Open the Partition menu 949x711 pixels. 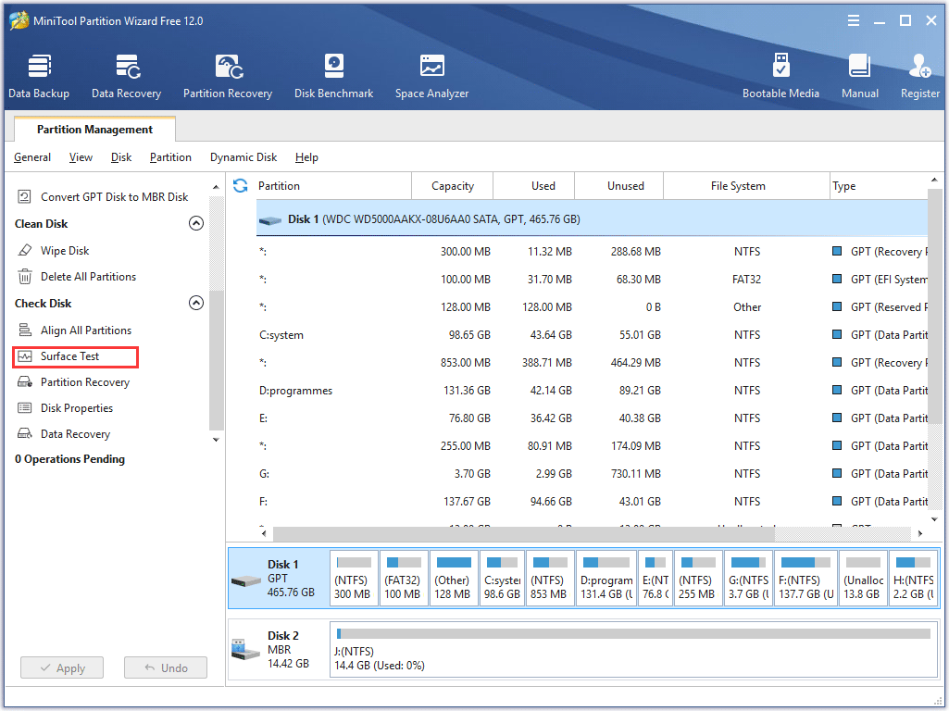click(170, 157)
